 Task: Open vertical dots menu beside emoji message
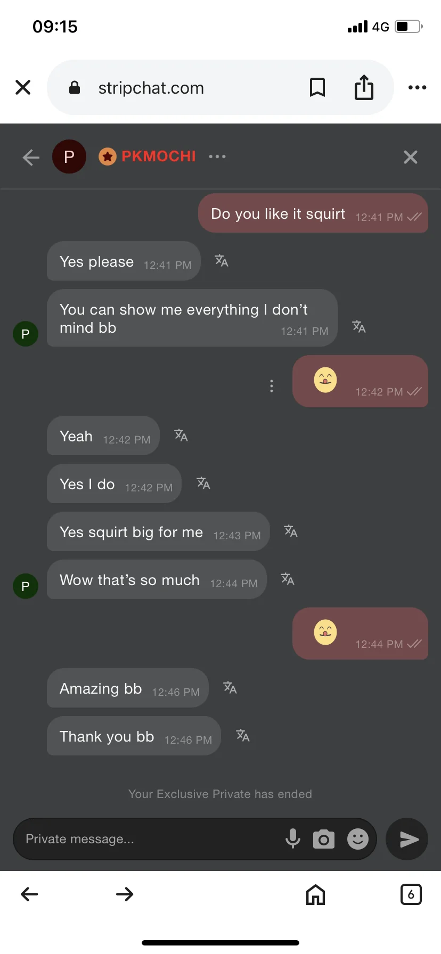point(272,386)
